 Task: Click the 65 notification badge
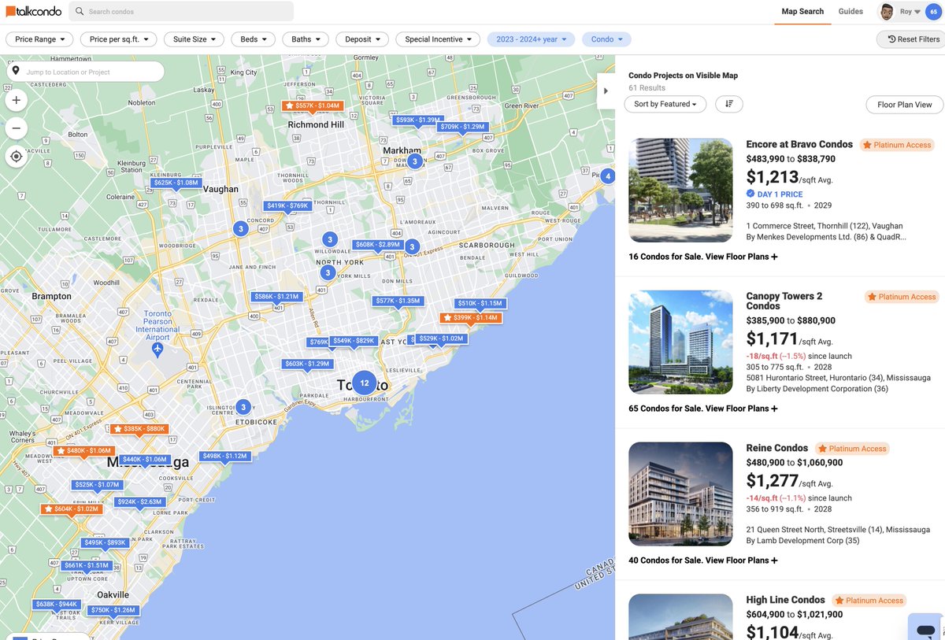tap(933, 12)
